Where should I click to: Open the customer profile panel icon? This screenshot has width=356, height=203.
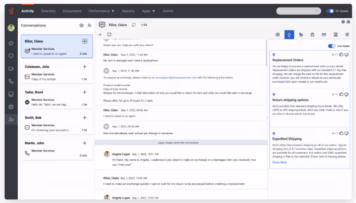point(278,34)
